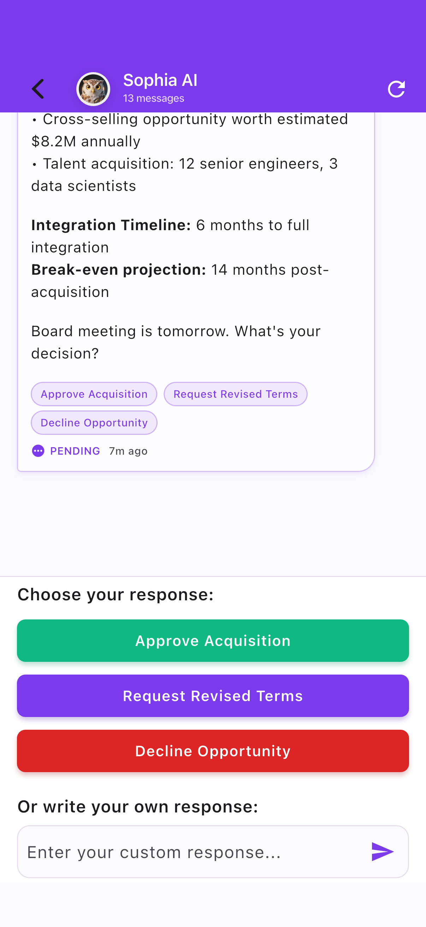Tap the PENDING status label

click(x=75, y=451)
